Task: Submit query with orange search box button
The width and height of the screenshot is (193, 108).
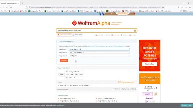Action: (135, 31)
